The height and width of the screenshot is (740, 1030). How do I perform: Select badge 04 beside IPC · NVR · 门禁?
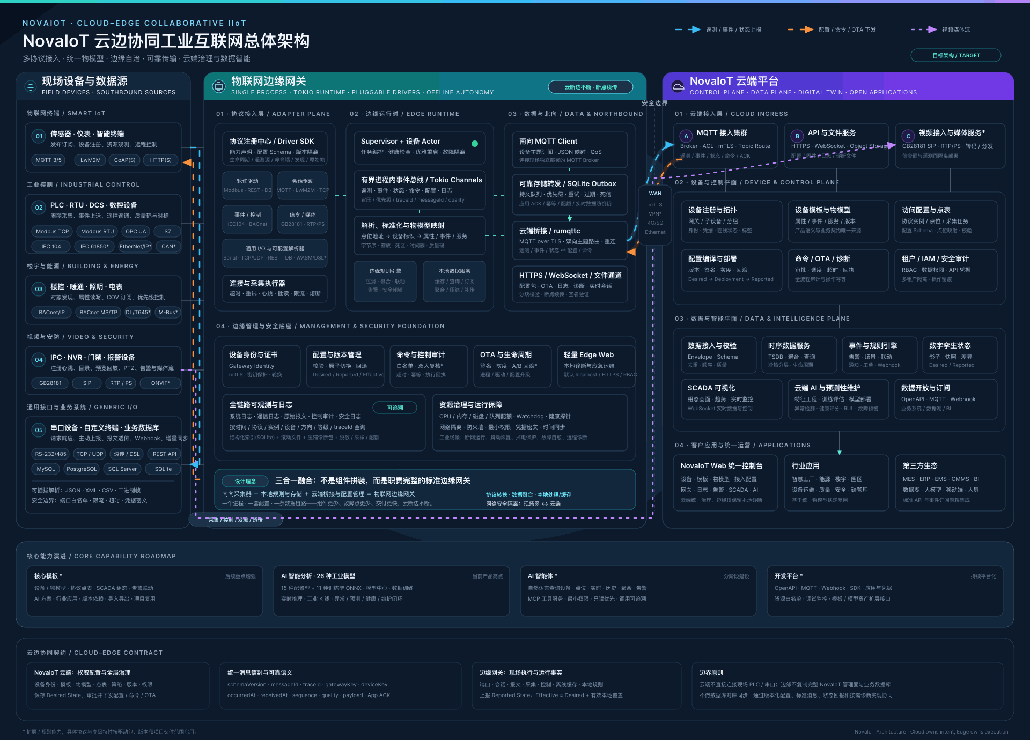[x=39, y=360]
